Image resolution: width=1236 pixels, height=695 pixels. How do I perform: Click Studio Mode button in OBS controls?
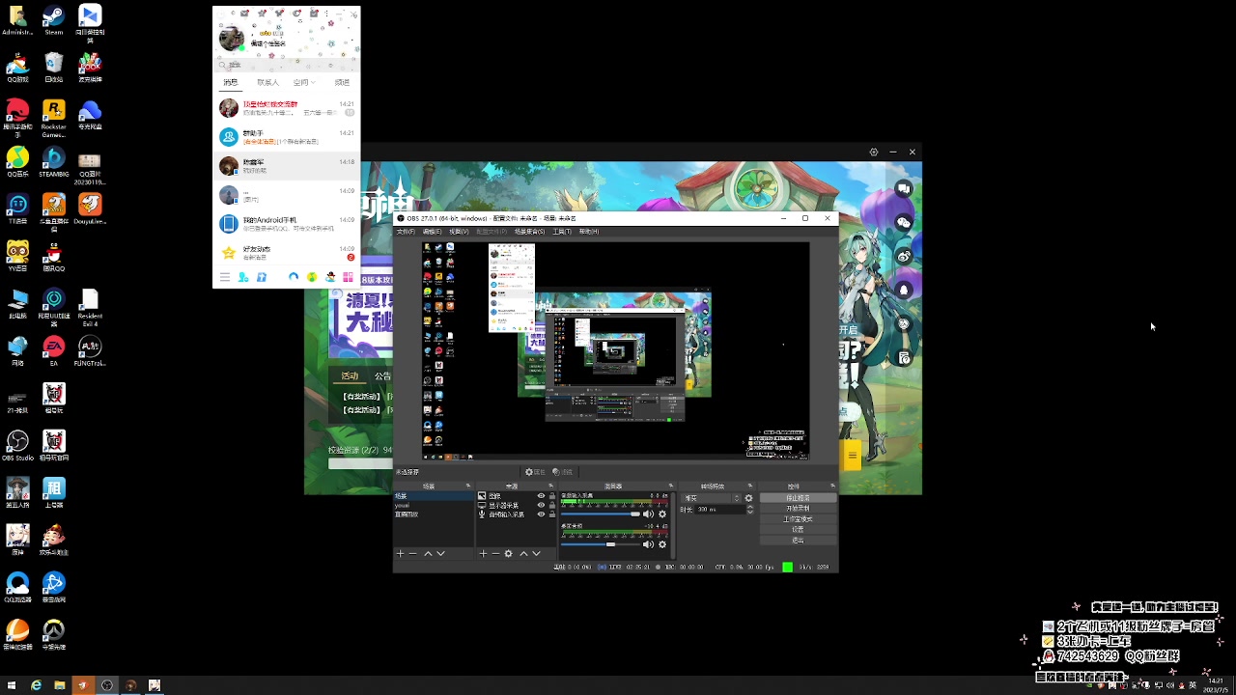coord(798,518)
